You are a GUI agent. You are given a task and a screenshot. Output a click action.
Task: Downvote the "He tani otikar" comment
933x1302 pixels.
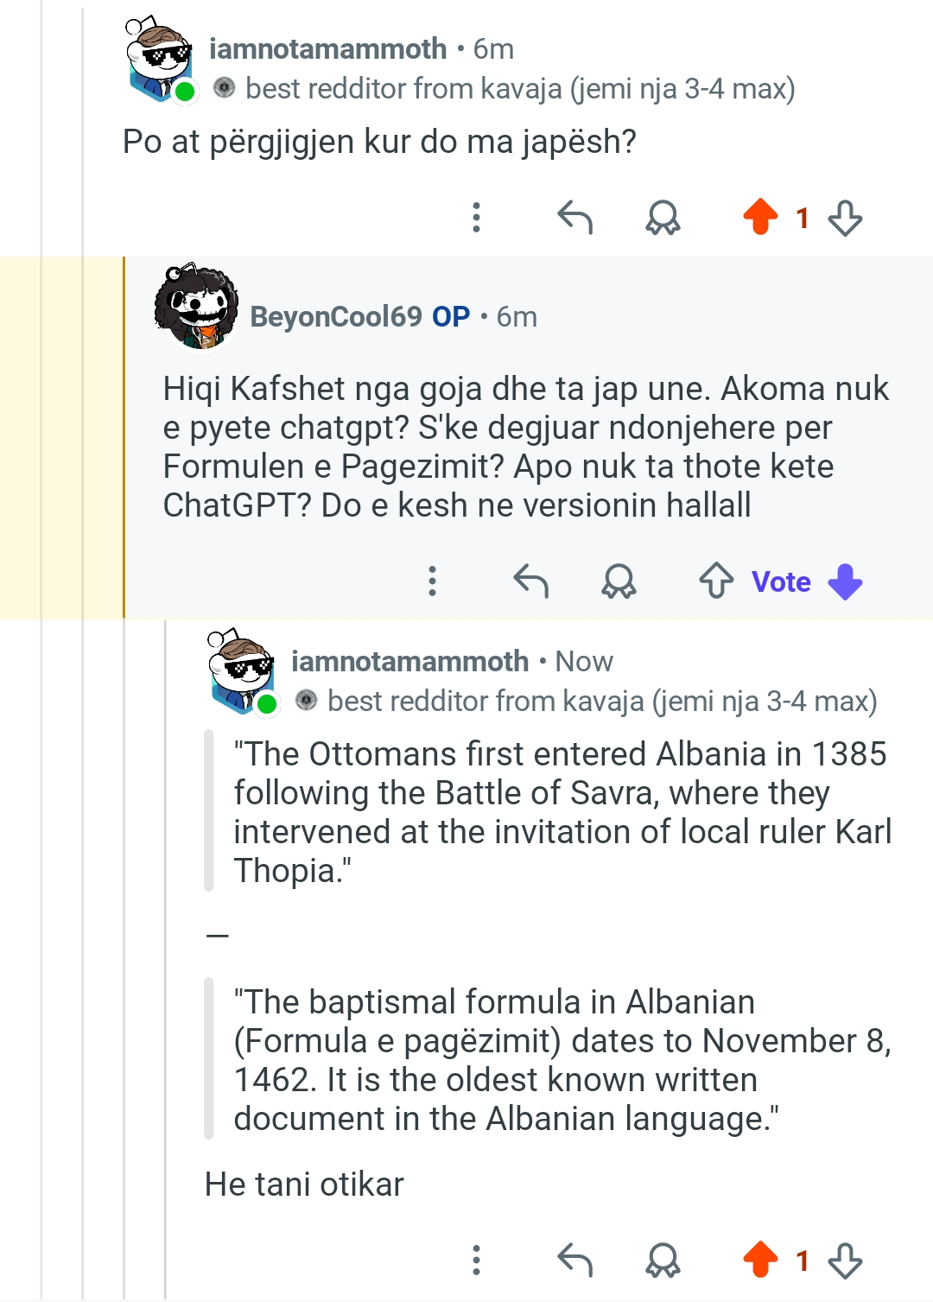click(x=845, y=1261)
